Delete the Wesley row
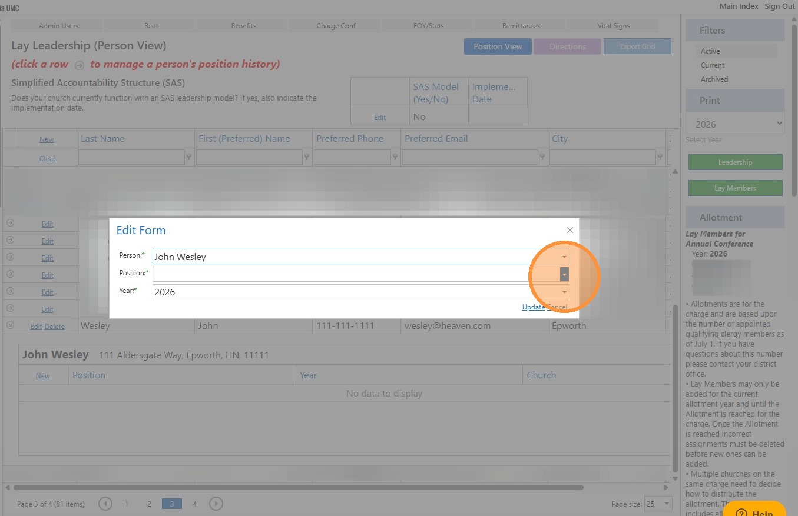 [55, 327]
